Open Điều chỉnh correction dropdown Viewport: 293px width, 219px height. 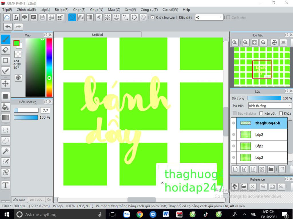click(209, 17)
